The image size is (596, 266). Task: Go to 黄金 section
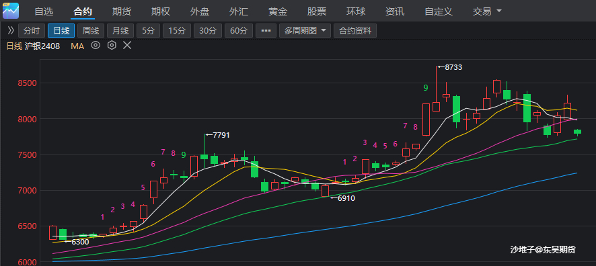click(x=277, y=11)
